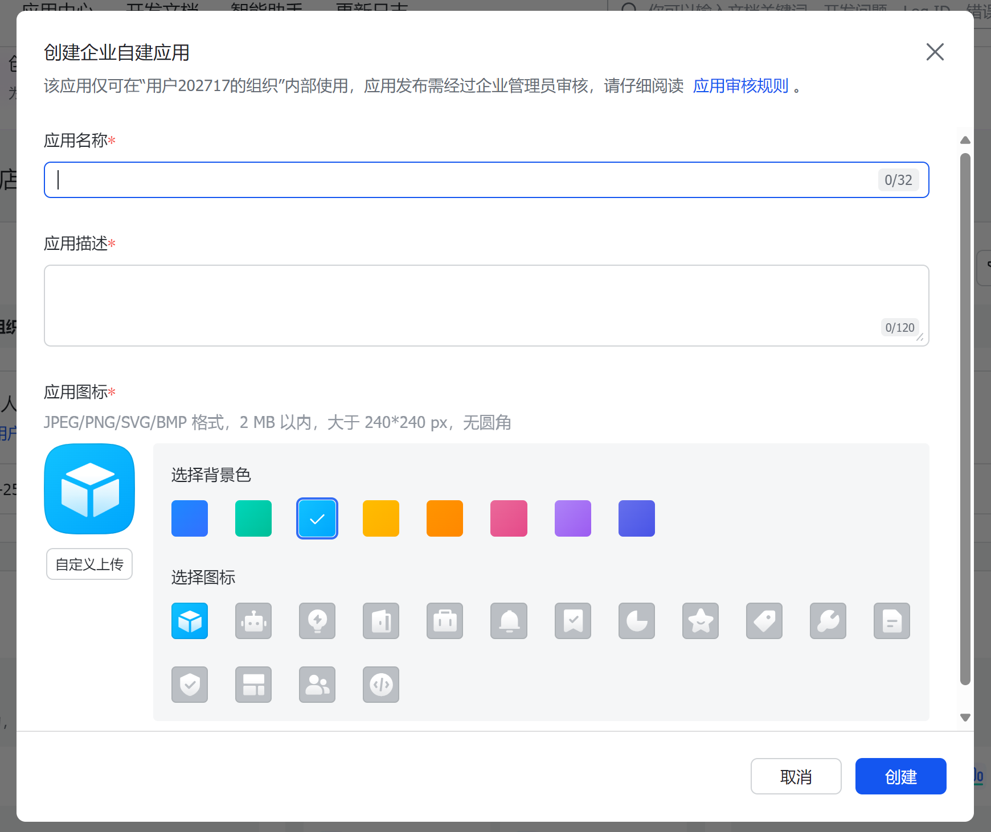Select the pink background color
The image size is (991, 832).
509,518
